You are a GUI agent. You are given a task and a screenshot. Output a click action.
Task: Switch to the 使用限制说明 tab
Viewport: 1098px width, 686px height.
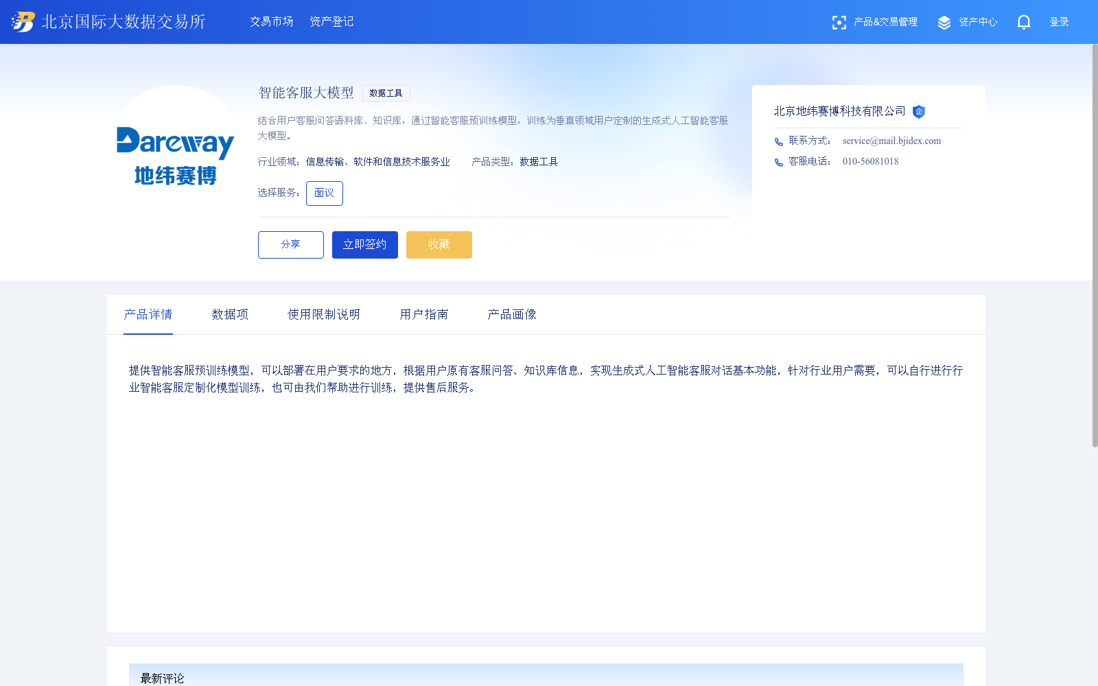[x=324, y=314]
